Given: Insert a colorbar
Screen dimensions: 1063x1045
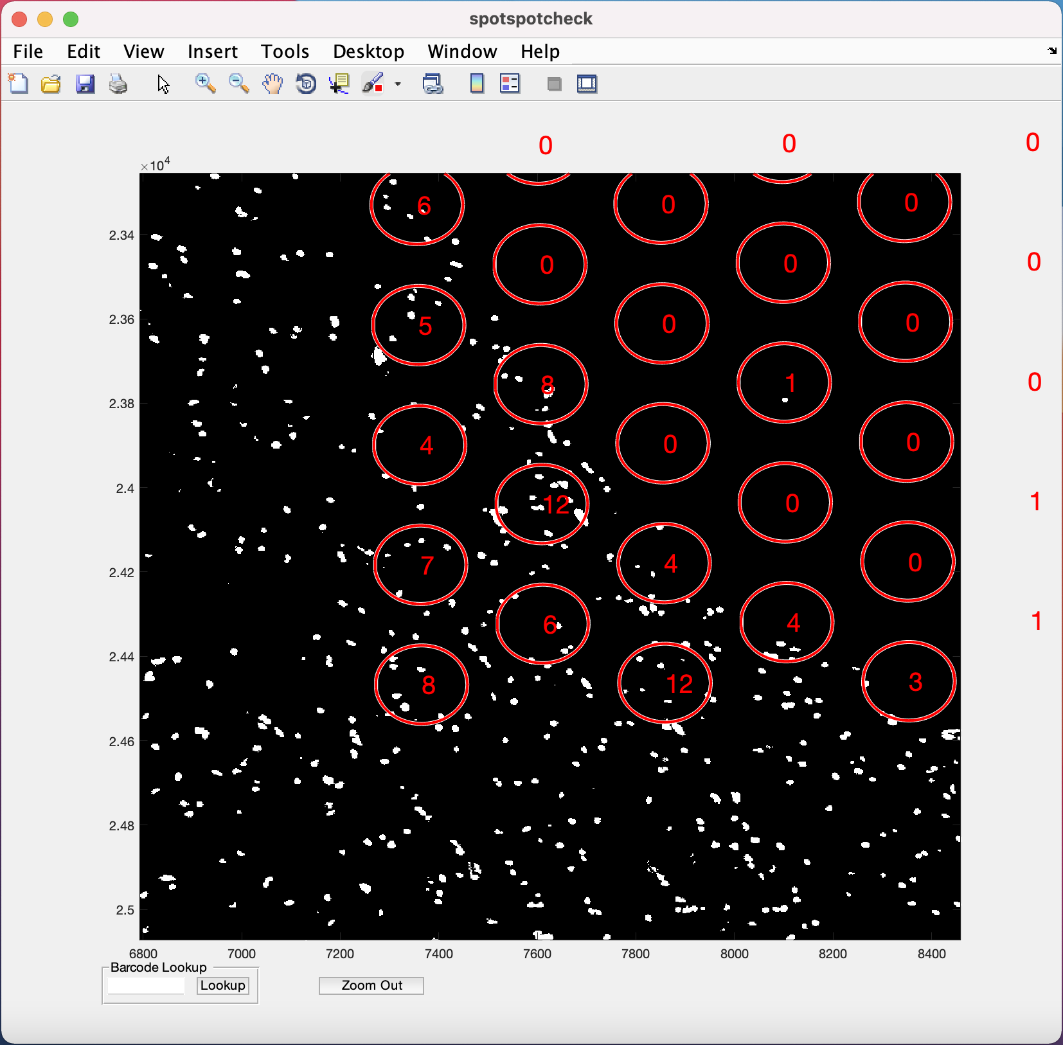Looking at the screenshot, I should [477, 84].
